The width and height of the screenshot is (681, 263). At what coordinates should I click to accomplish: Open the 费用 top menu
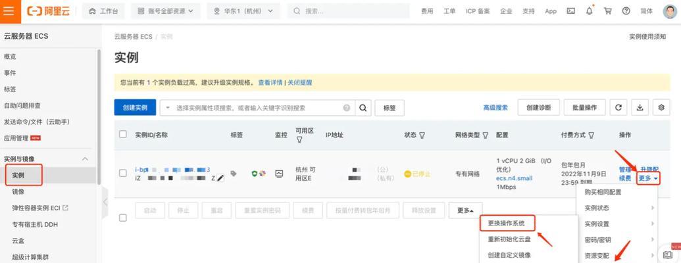427,11
